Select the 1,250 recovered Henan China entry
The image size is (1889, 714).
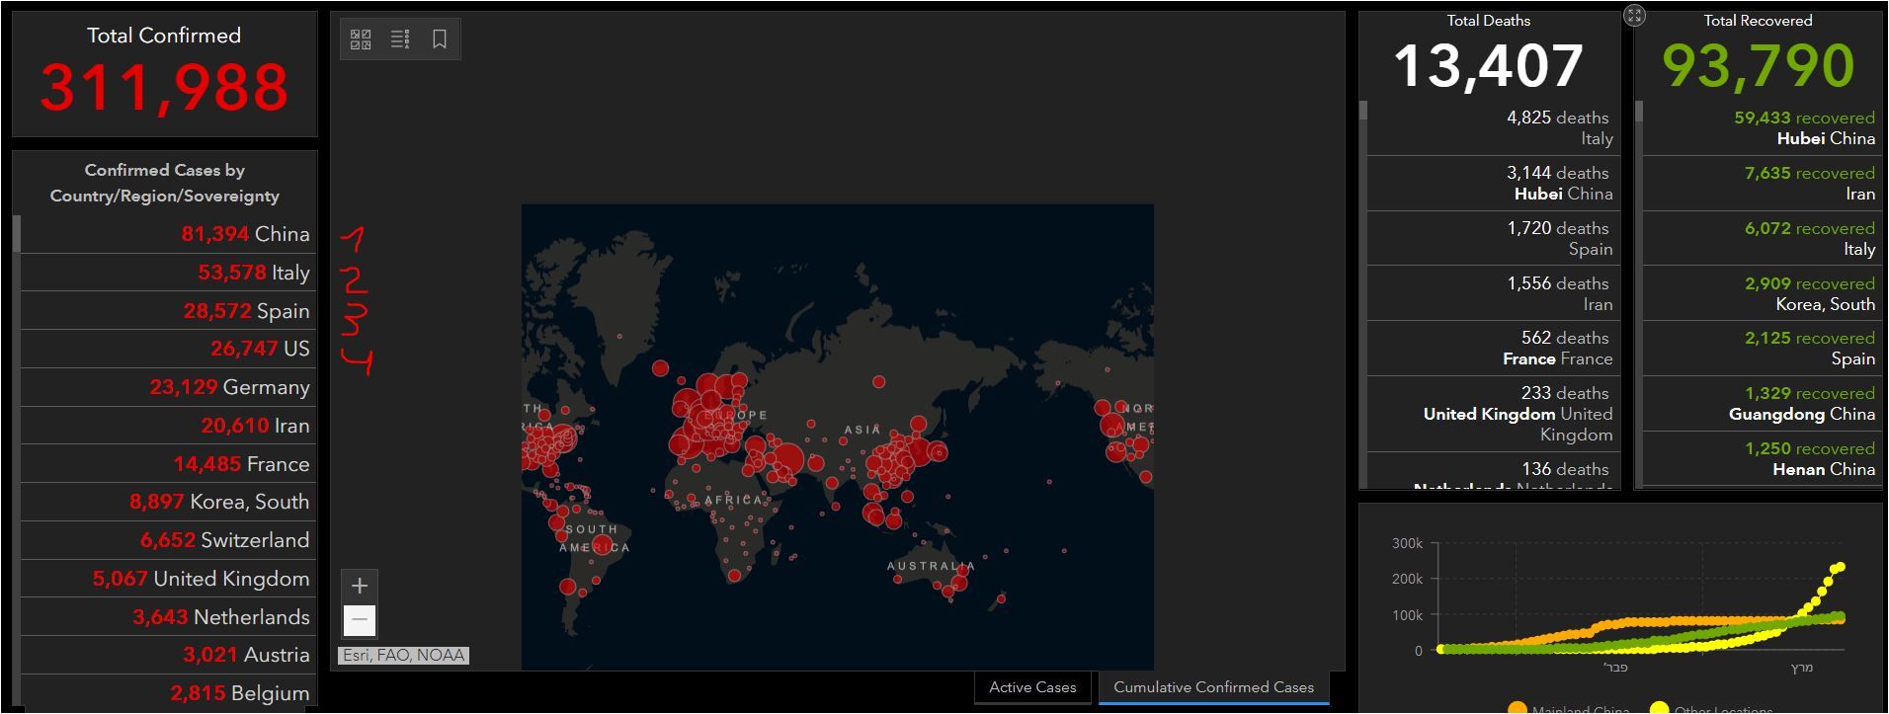(x=1762, y=459)
